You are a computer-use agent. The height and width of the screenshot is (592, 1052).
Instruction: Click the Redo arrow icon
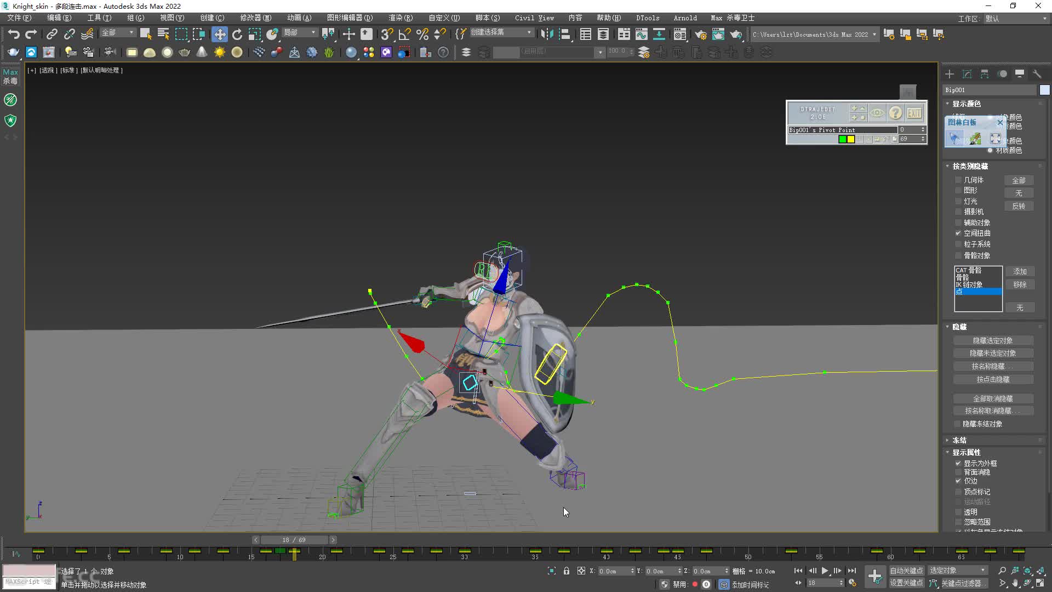[31, 34]
